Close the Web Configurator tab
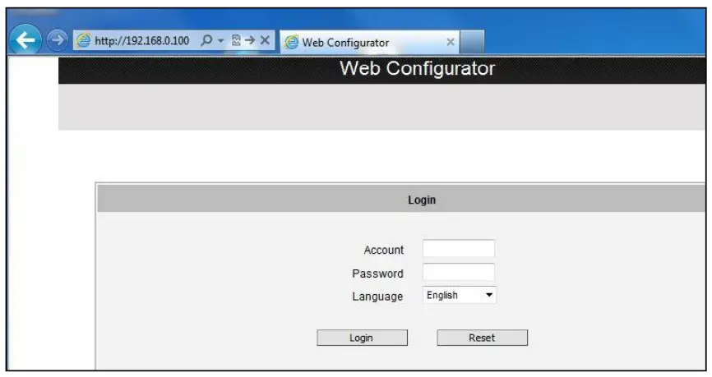The width and height of the screenshot is (712, 377). [x=451, y=42]
